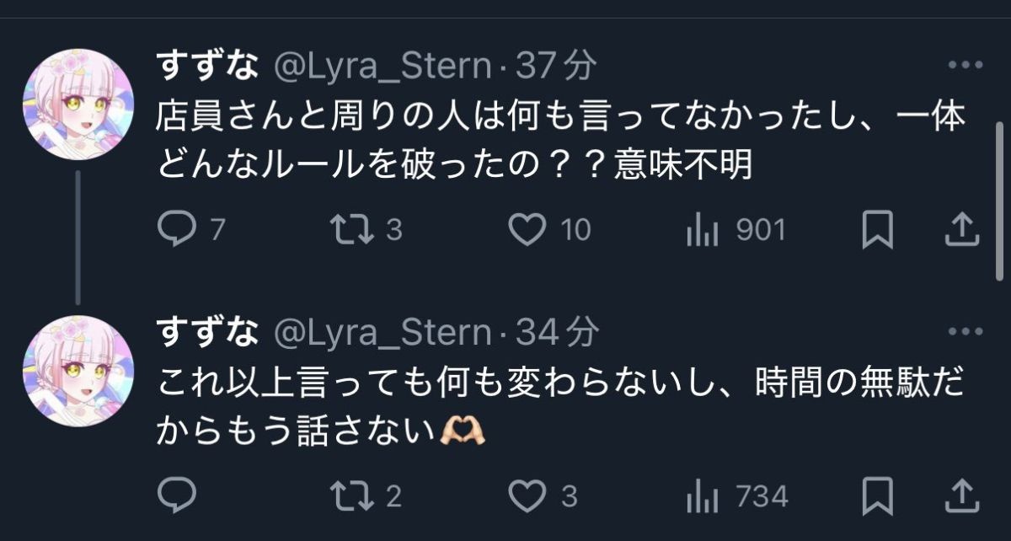Image resolution: width=1011 pixels, height=541 pixels.
Task: Share the first tweet
Action: coord(961,229)
